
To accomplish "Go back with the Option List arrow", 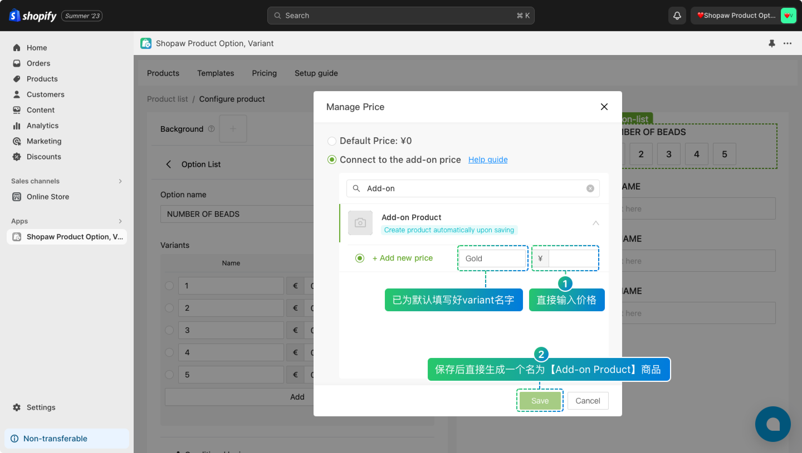I will 169,164.
